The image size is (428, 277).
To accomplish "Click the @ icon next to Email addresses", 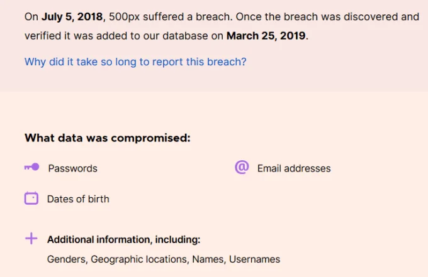I will (x=242, y=167).
